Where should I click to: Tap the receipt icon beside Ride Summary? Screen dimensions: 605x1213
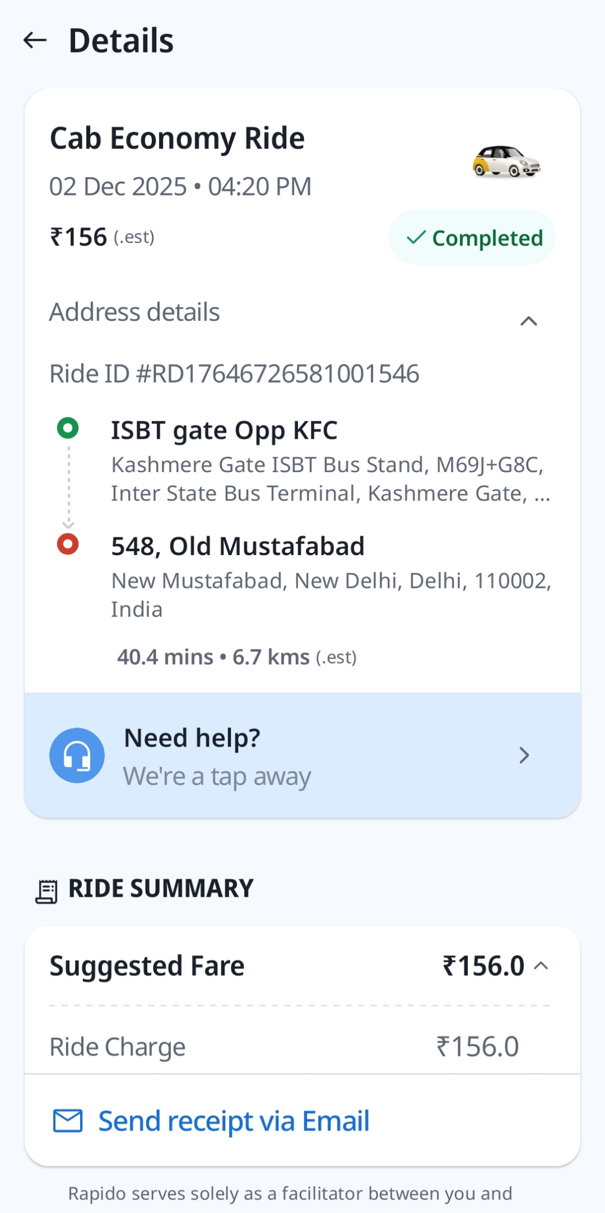pos(47,891)
